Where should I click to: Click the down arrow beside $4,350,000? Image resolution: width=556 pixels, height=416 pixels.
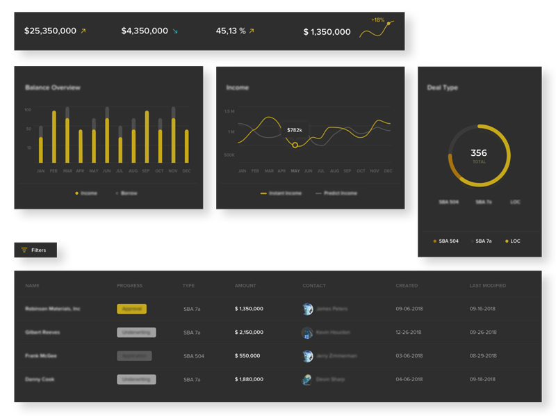pos(175,31)
